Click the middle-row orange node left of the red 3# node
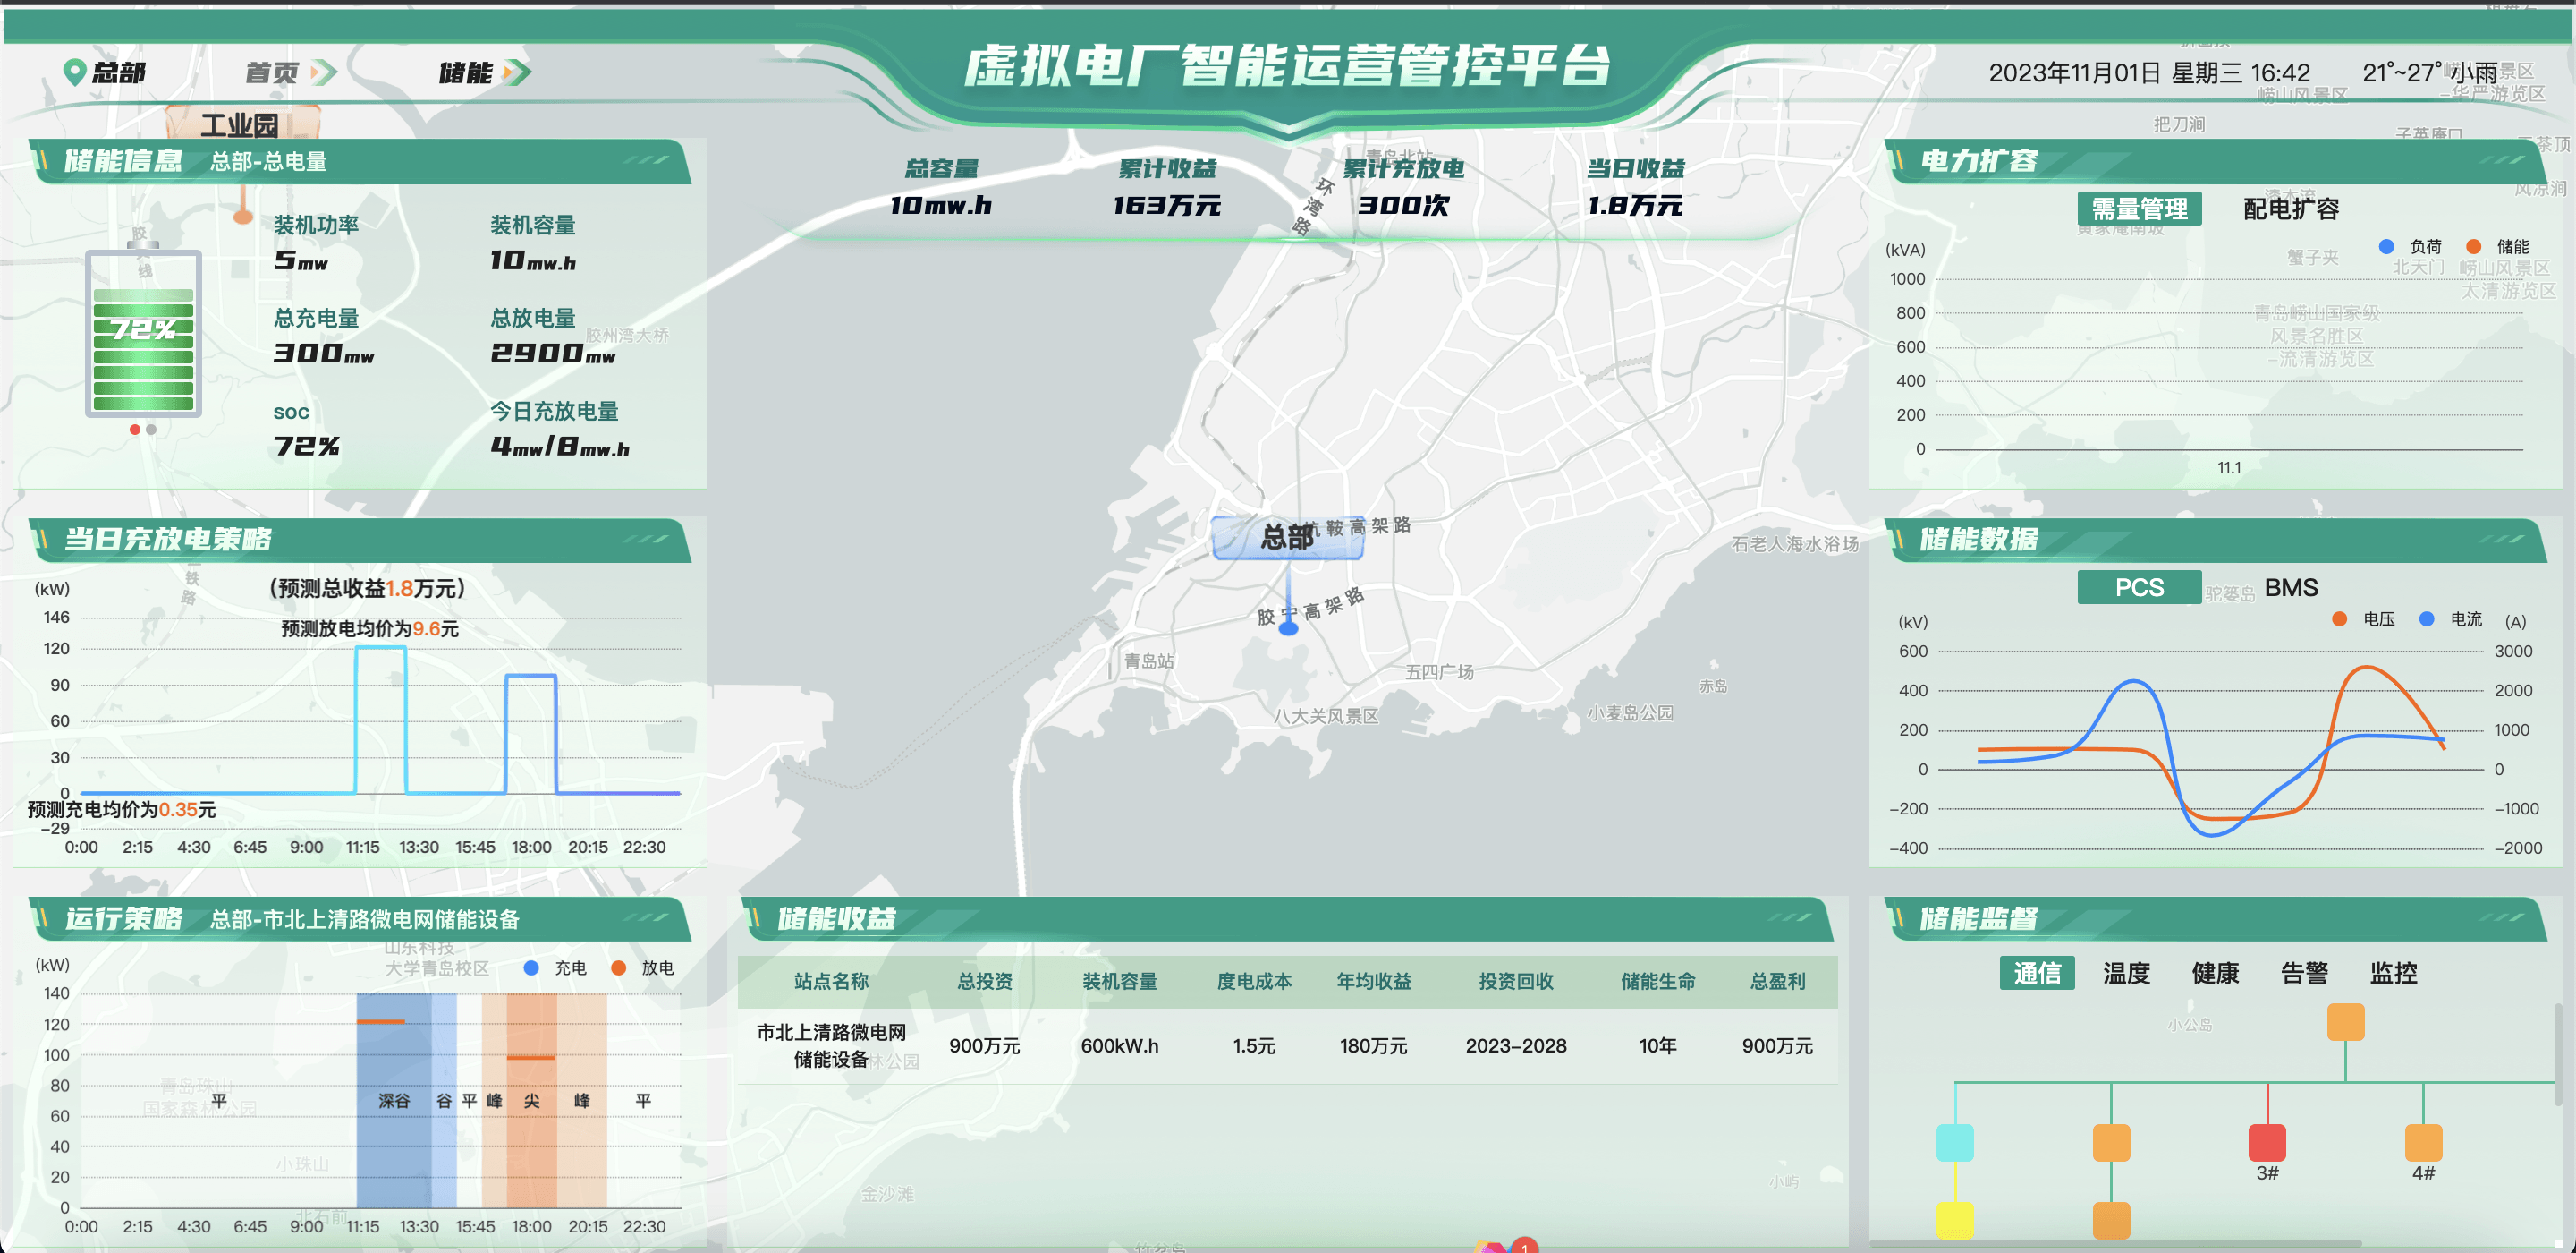Screen dimensions: 2576x1253 tap(2111, 1142)
